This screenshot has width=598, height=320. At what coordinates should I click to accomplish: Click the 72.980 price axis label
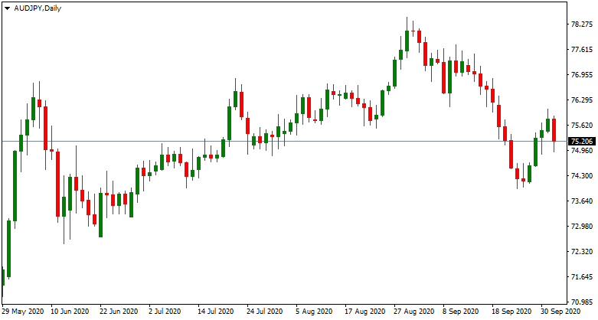pyautogui.click(x=581, y=226)
